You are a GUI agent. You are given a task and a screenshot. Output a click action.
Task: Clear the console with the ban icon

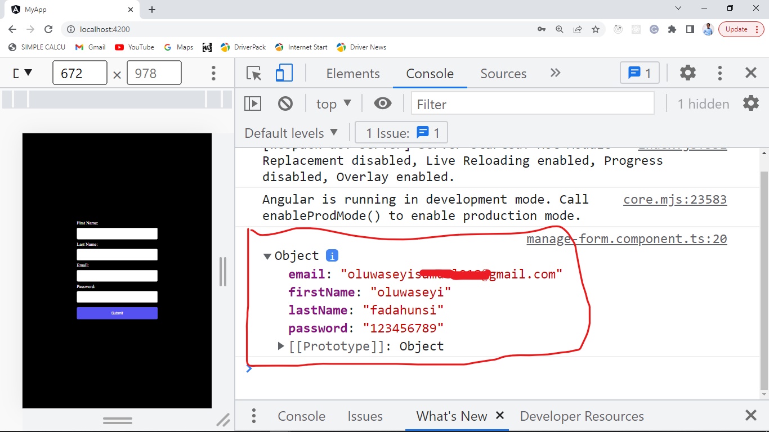[285, 103]
